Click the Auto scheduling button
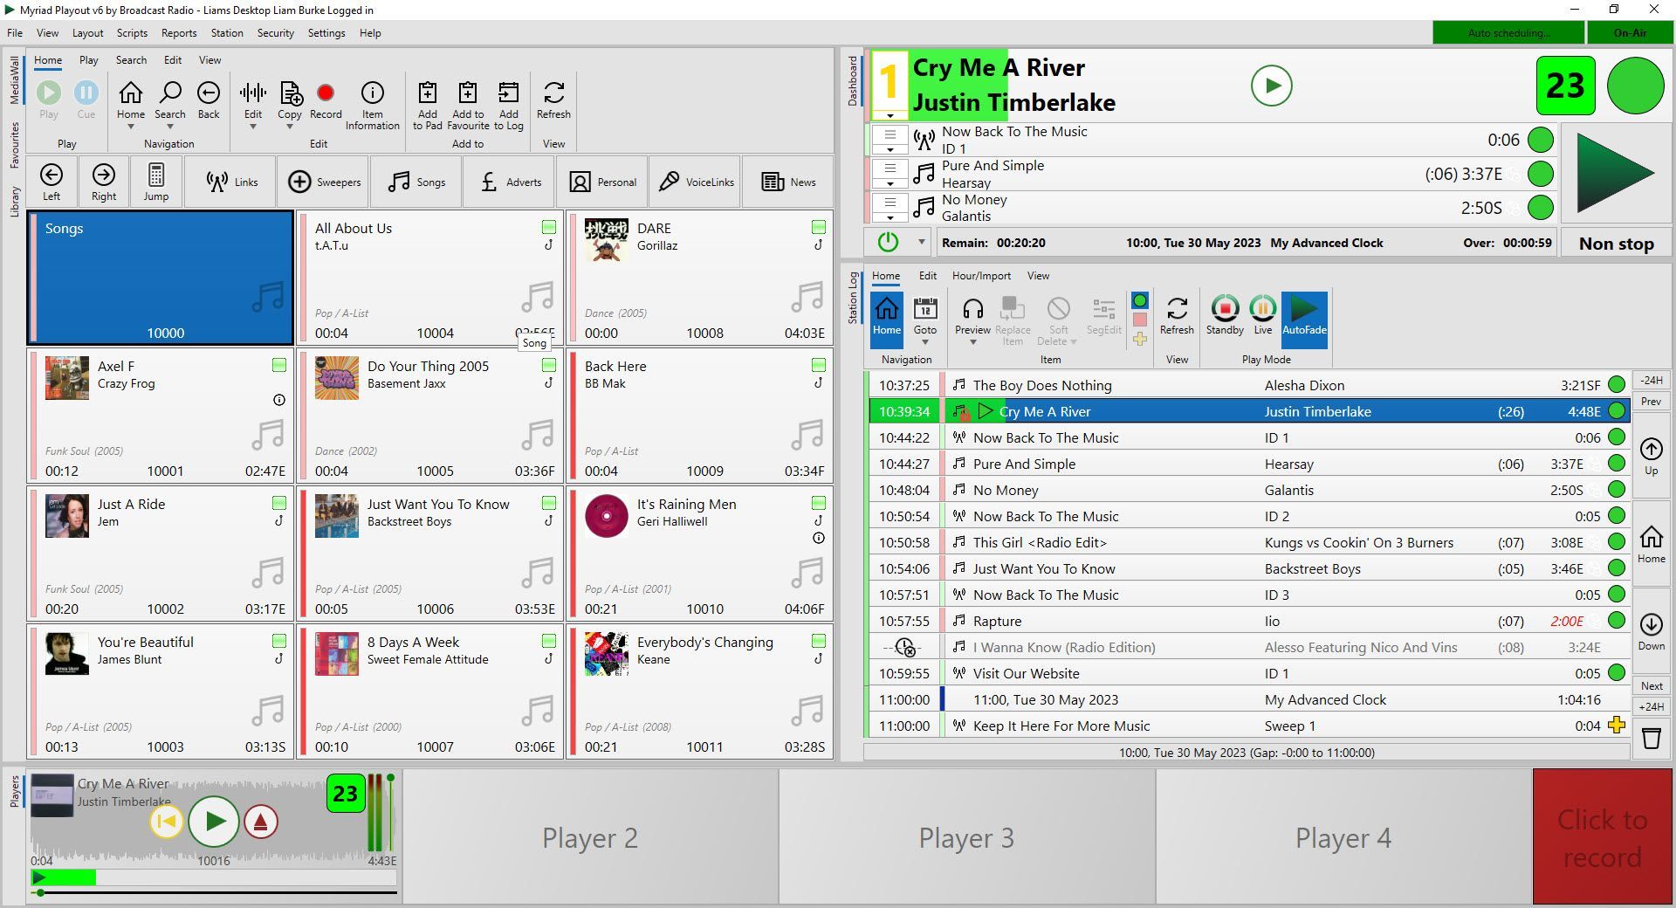 pyautogui.click(x=1508, y=32)
